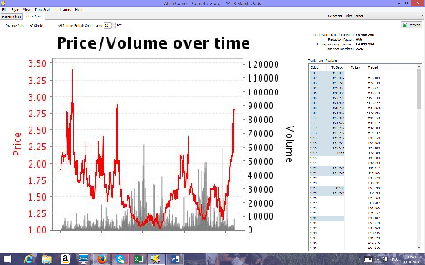
Task: Click the €150 549 traded value
Action: [x=373, y=98]
